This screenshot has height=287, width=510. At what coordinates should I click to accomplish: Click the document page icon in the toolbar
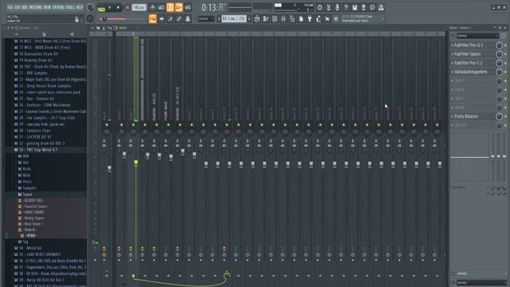point(301,19)
